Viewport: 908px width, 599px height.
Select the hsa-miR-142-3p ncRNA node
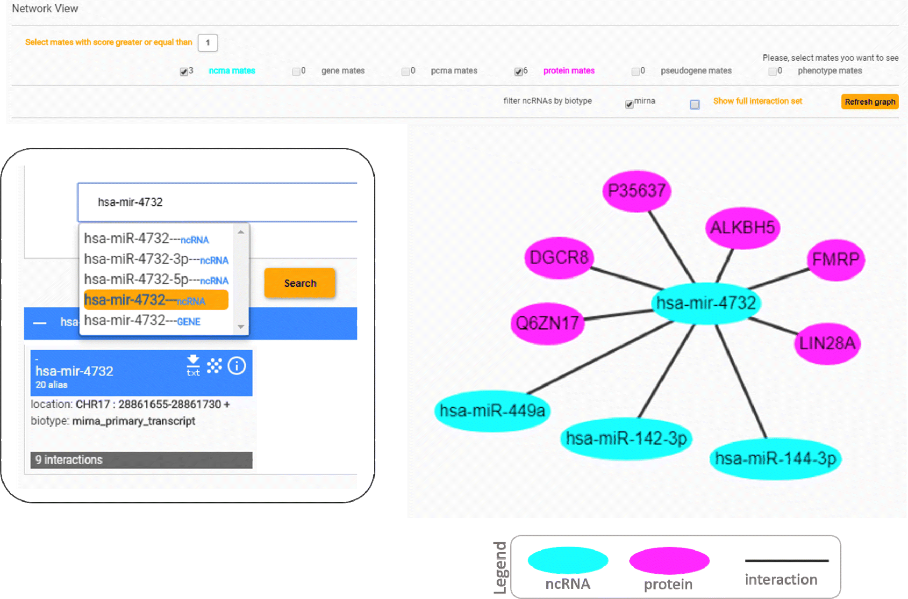(626, 438)
